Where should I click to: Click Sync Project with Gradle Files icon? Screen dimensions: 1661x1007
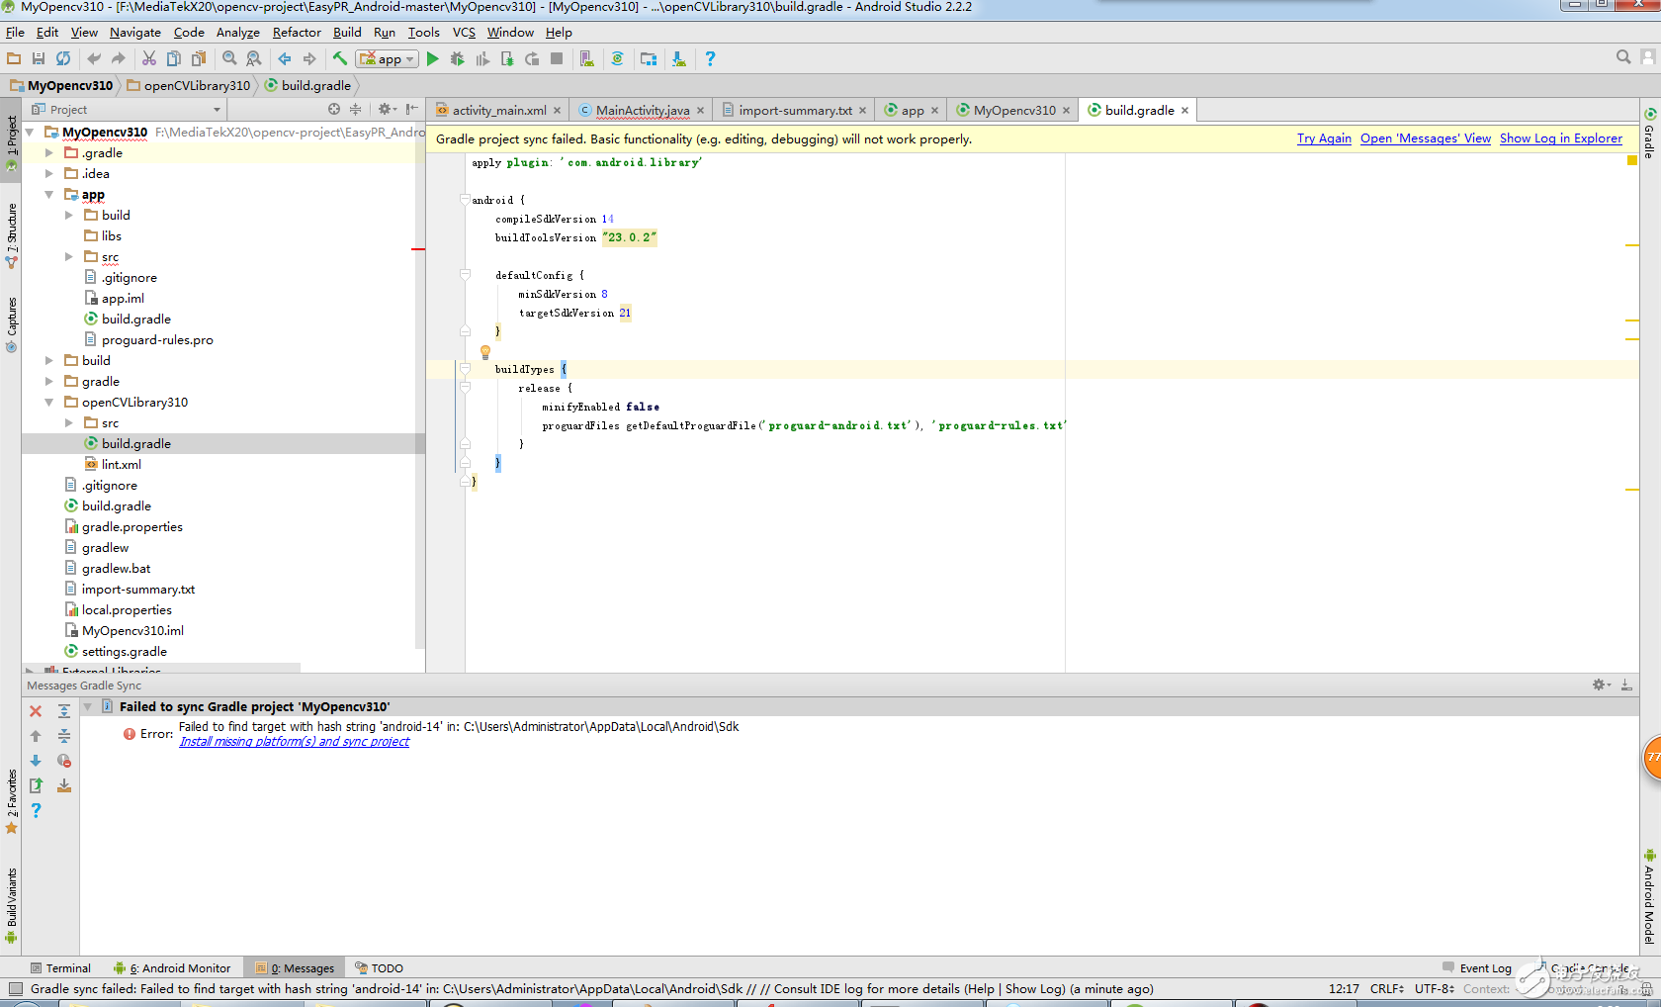[x=617, y=59]
